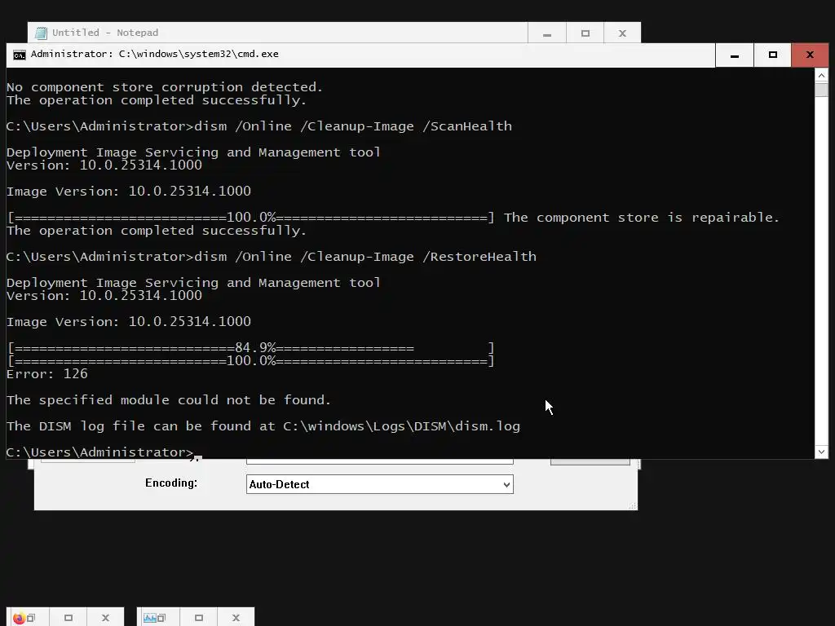Minimize the Untitled - Notepad window

[547, 33]
